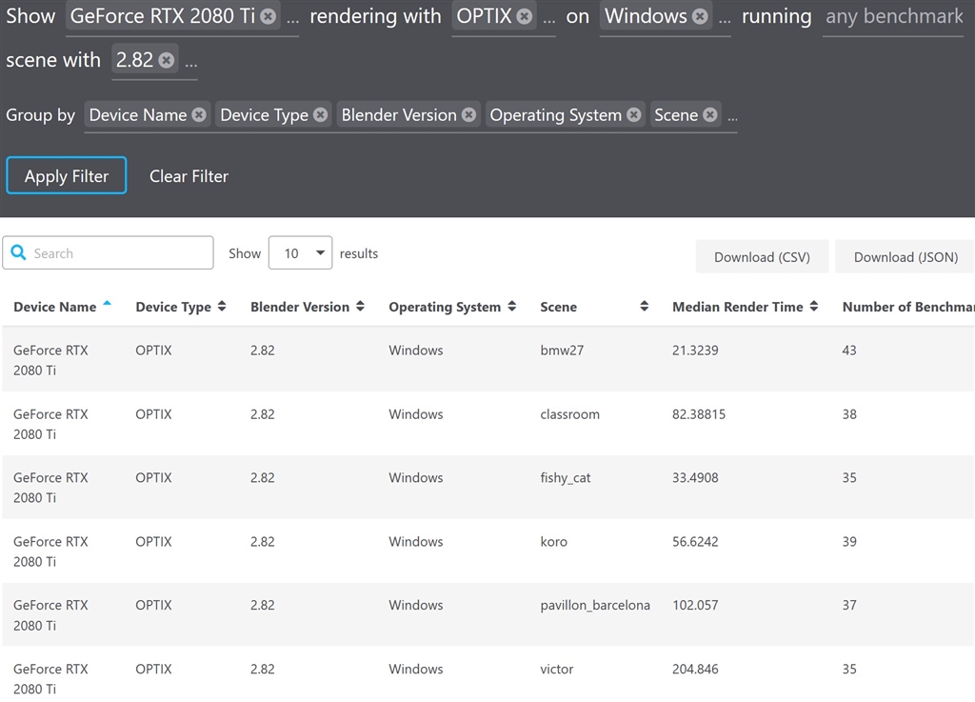Remove the OPTIX device type chip
Viewport: 975px width, 702px height.
point(524,17)
